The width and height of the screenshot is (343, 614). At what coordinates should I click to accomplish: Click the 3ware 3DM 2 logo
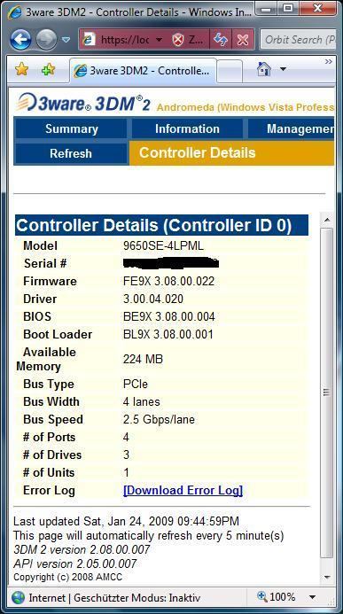coord(83,103)
